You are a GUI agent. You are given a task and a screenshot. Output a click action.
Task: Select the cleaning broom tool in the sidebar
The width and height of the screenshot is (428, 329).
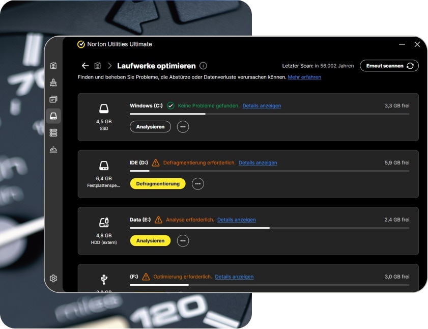tap(54, 83)
